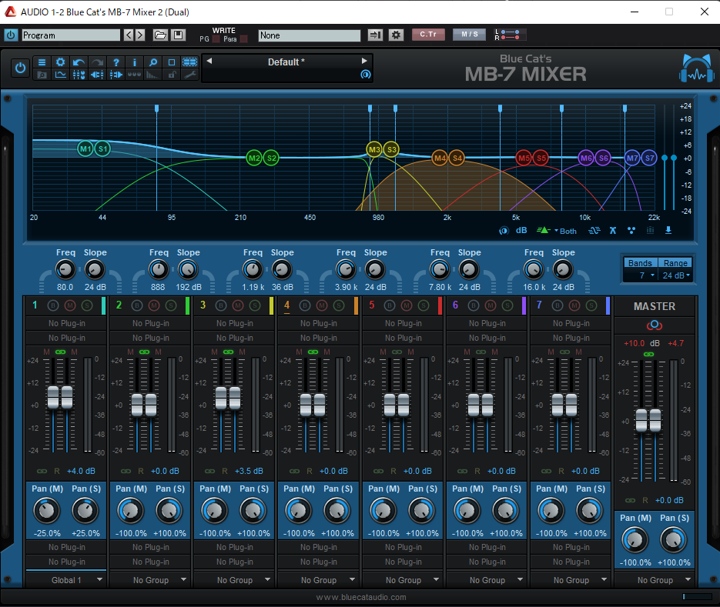Click the master mid gain fader
Screen dimensions: 720x607
click(x=641, y=420)
